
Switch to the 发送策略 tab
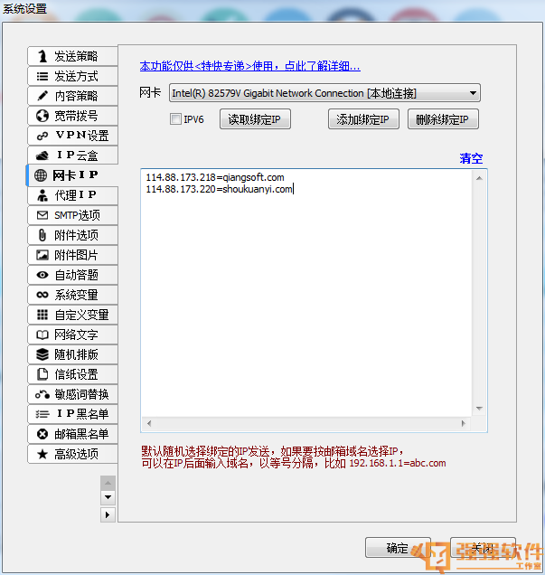[x=72, y=56]
